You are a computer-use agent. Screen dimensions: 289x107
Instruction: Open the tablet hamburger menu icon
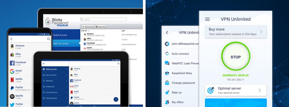44,64
